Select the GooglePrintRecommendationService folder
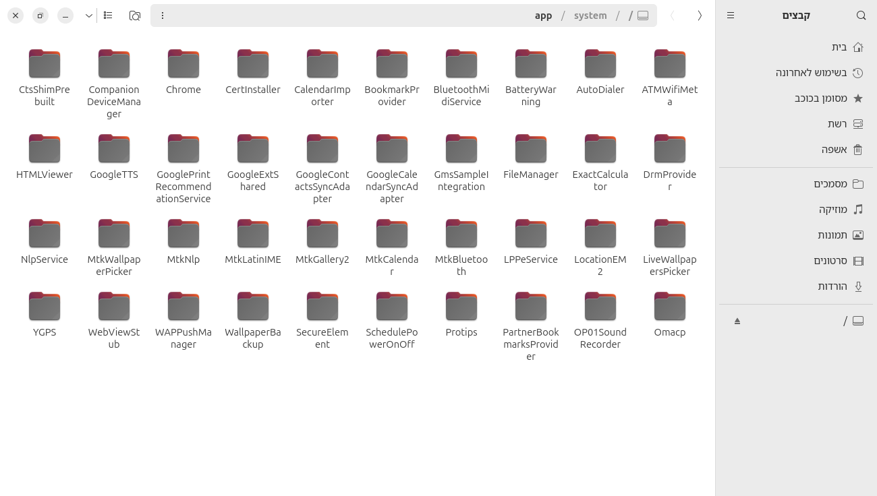This screenshot has height=496, width=877. click(183, 168)
